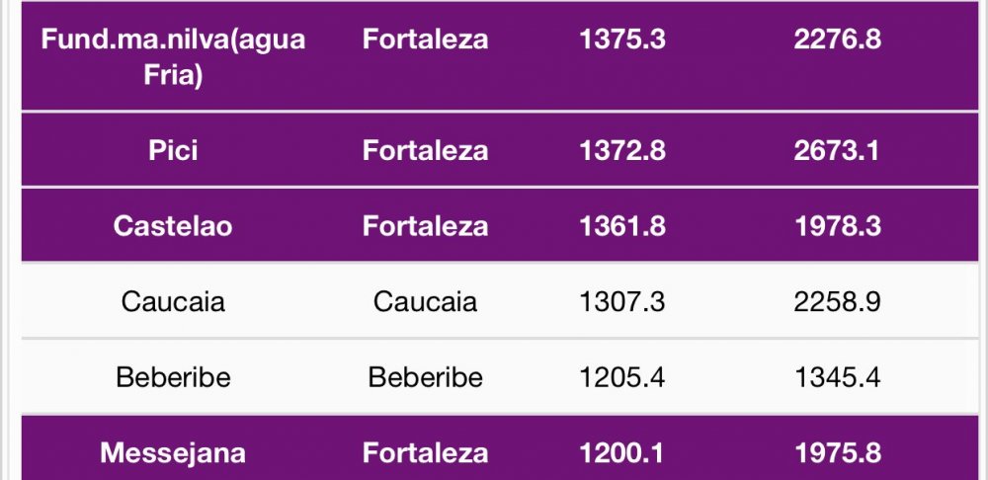
Task: Click the Messejana station name
Action: 173,453
